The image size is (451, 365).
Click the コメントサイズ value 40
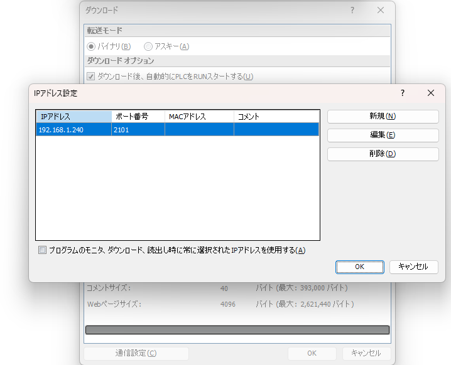pyautogui.click(x=224, y=288)
